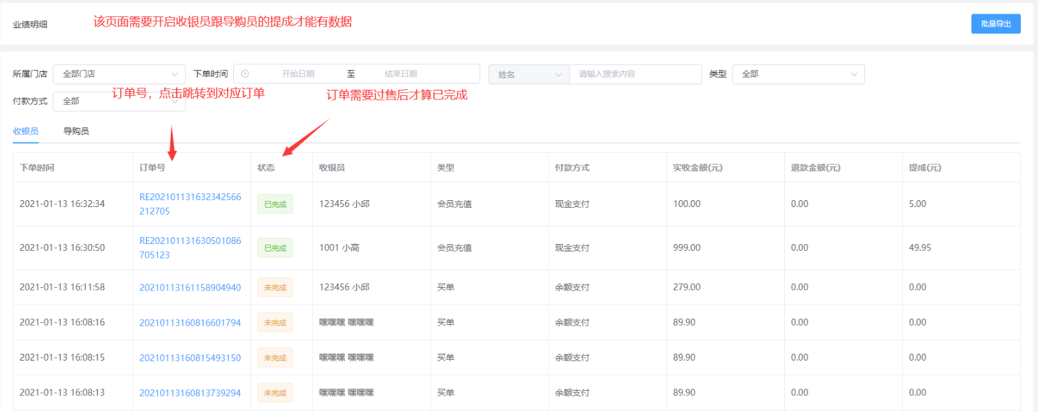Open order RE202101131632342566212705
This screenshot has height=412, width=1038.
[x=190, y=204]
